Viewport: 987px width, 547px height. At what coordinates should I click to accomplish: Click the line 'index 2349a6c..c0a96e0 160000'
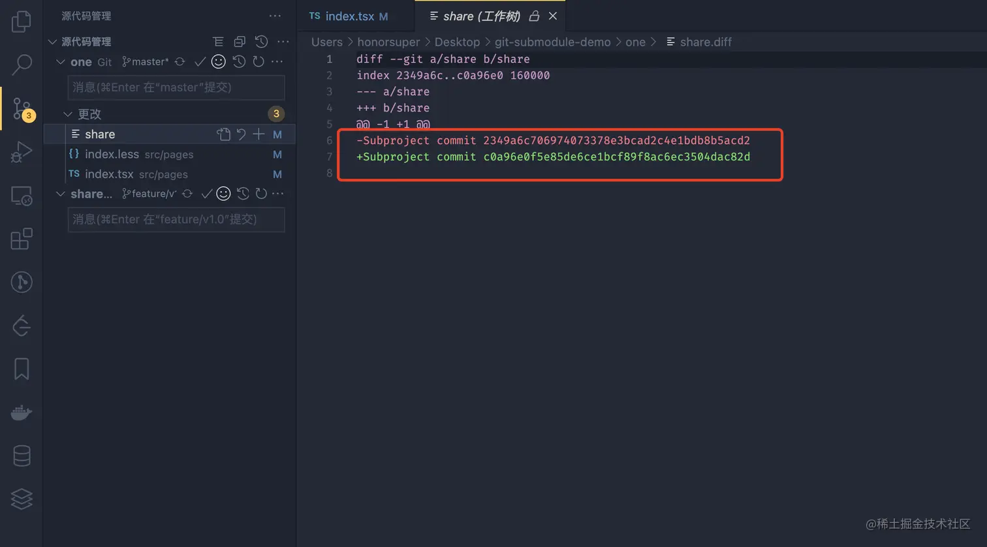(453, 76)
